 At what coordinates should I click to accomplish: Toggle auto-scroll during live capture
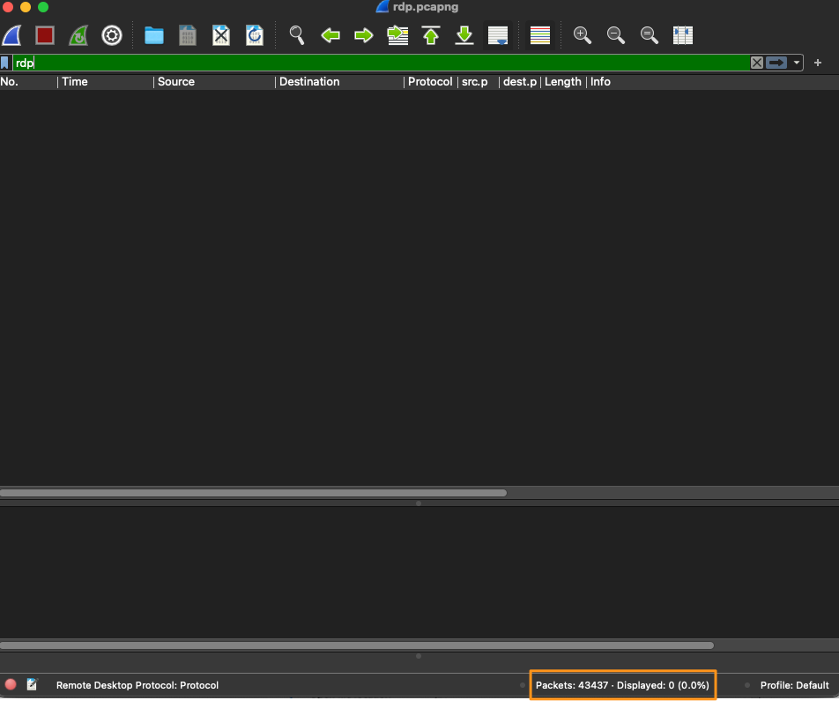coord(498,35)
